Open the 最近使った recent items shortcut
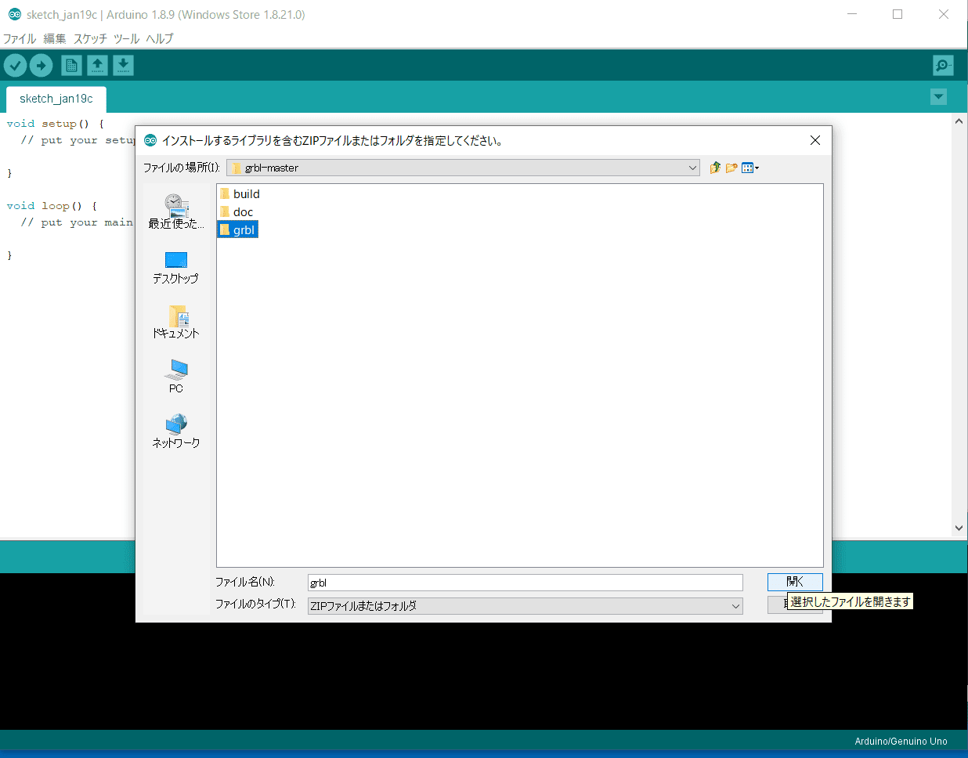This screenshot has height=758, width=968. click(175, 211)
